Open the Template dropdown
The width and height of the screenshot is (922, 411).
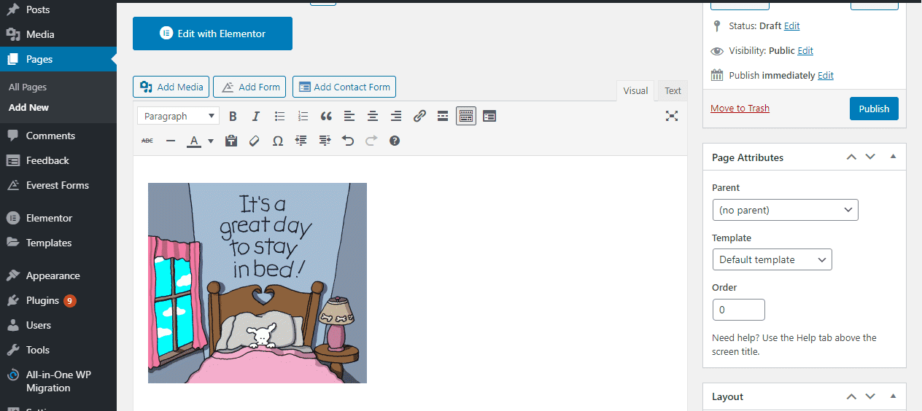[772, 259]
